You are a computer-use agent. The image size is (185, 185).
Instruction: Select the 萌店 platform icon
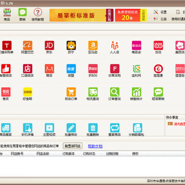coord(49,69)
